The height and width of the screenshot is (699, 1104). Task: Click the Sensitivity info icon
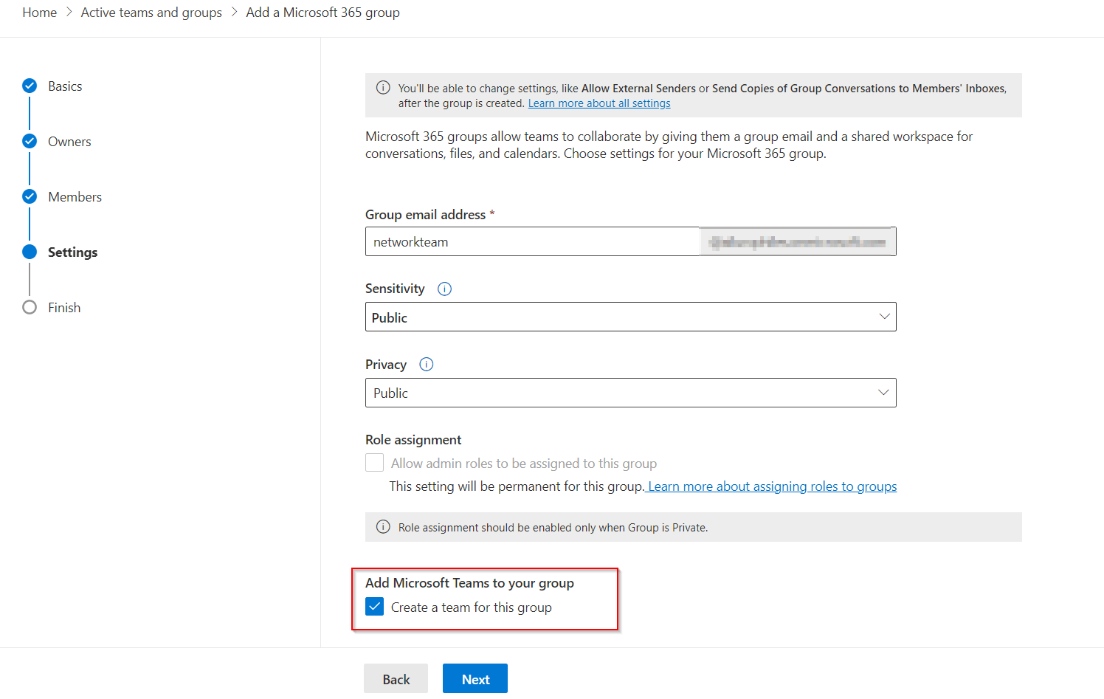tap(444, 289)
